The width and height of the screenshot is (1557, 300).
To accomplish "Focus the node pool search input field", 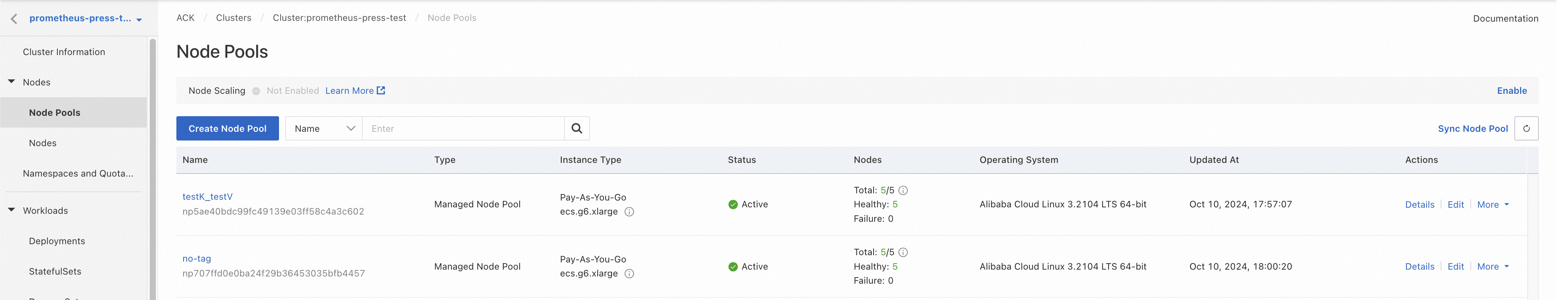I will (x=463, y=129).
